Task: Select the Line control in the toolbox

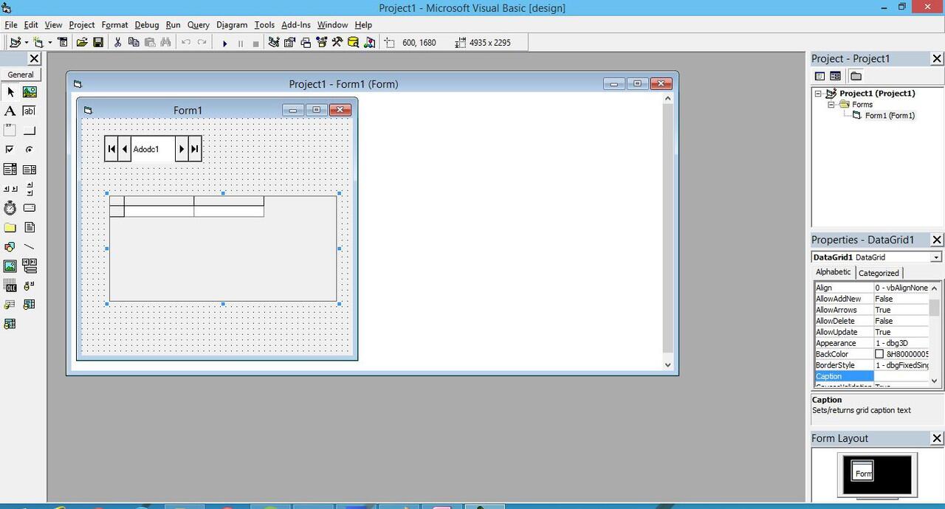Action: tap(30, 247)
